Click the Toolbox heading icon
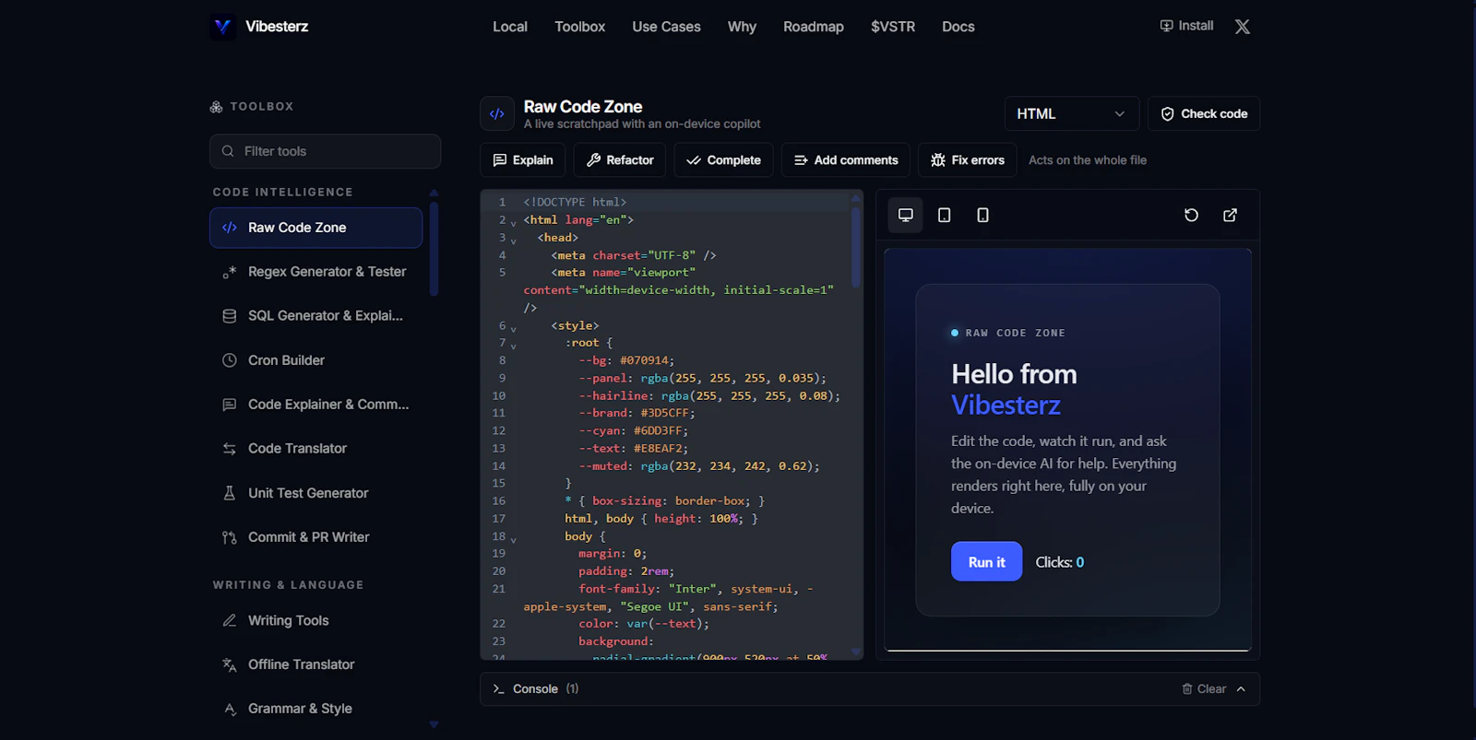The height and width of the screenshot is (740, 1476). [x=216, y=107]
